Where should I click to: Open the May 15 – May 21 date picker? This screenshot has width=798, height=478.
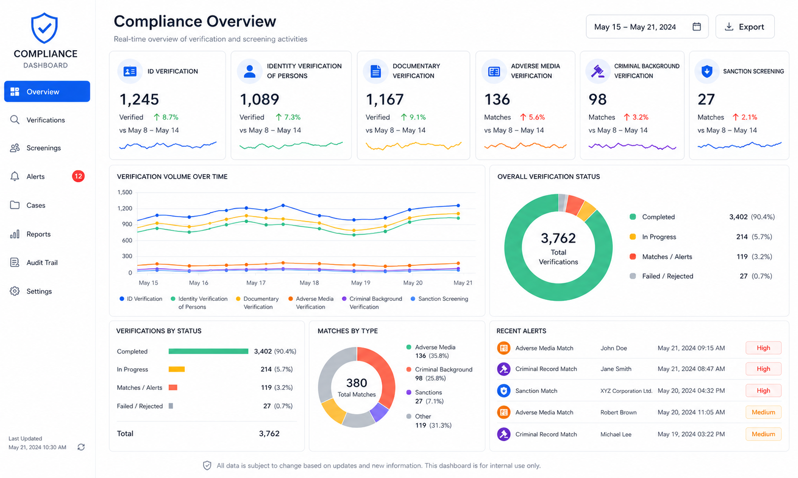[x=647, y=27]
